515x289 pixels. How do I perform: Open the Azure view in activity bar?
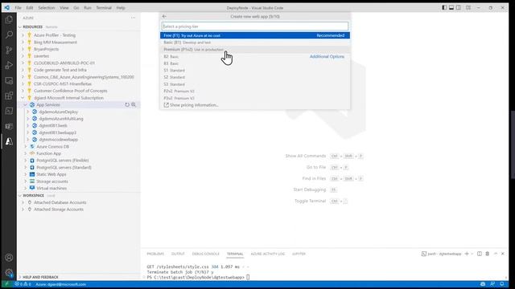(x=9, y=141)
